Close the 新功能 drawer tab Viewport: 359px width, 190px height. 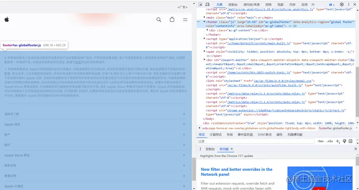232,149
